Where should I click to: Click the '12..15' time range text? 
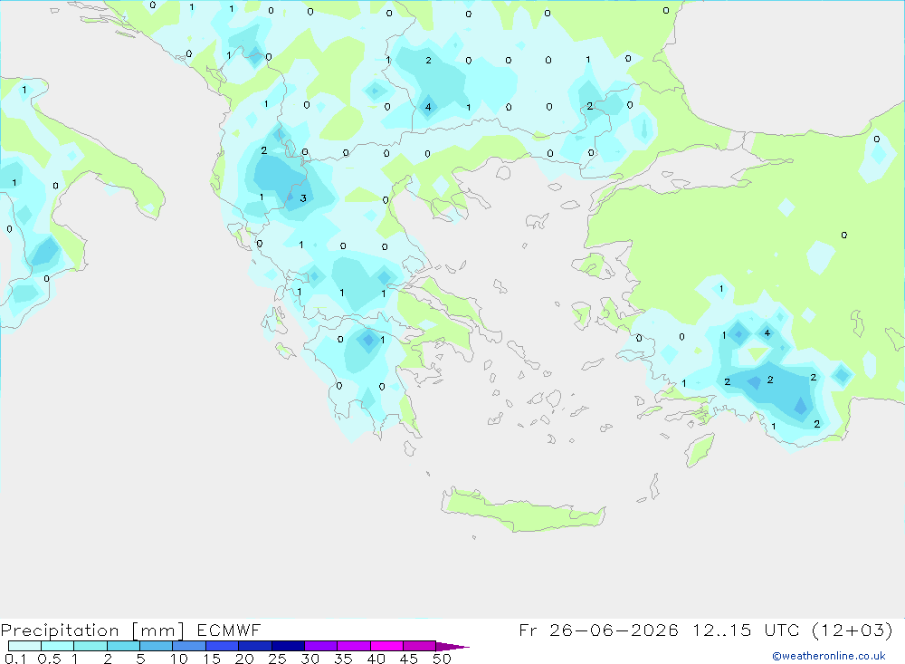[x=721, y=630]
